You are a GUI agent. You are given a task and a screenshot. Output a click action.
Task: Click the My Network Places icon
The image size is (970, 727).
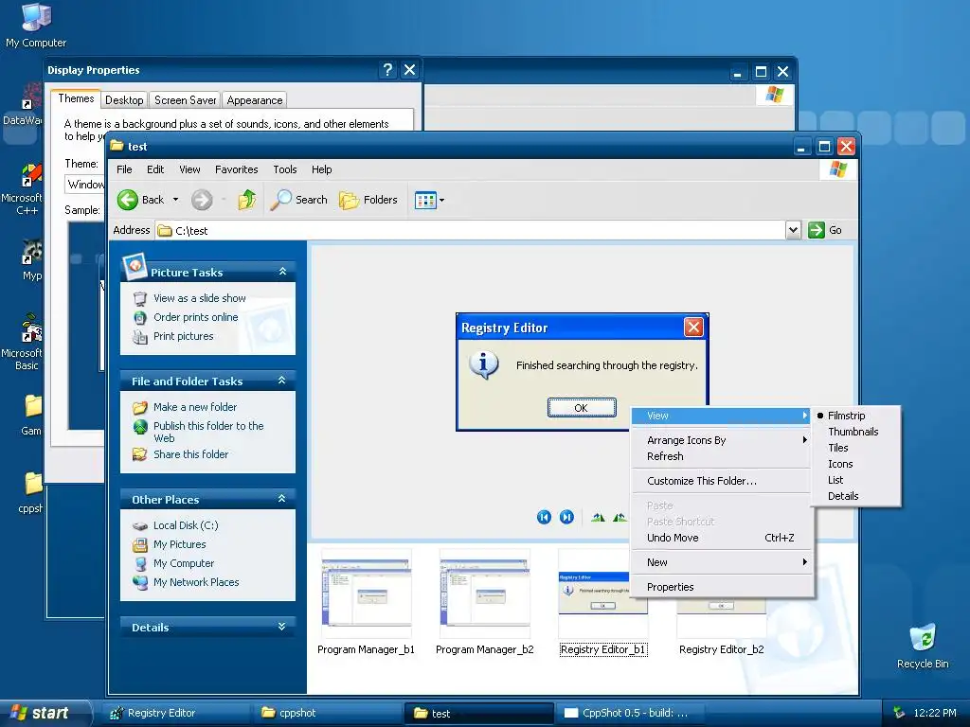point(140,582)
